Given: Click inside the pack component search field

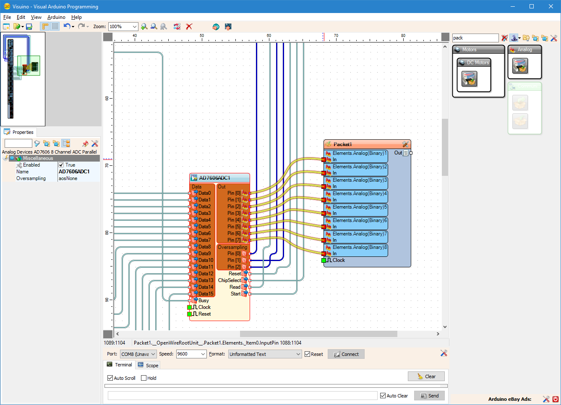Looking at the screenshot, I should pyautogui.click(x=475, y=38).
